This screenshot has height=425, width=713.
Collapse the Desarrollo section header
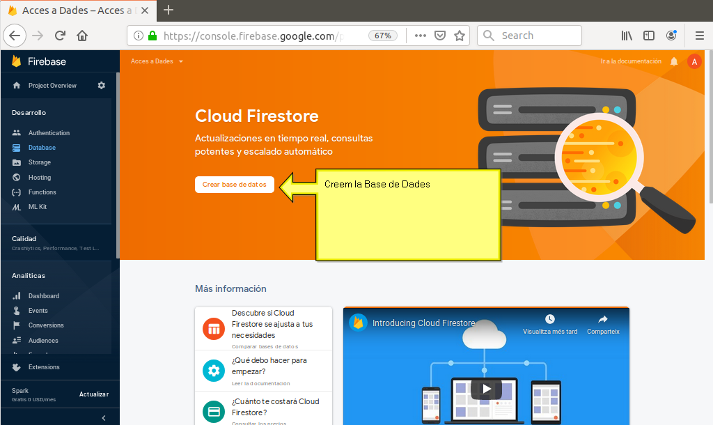click(x=29, y=112)
